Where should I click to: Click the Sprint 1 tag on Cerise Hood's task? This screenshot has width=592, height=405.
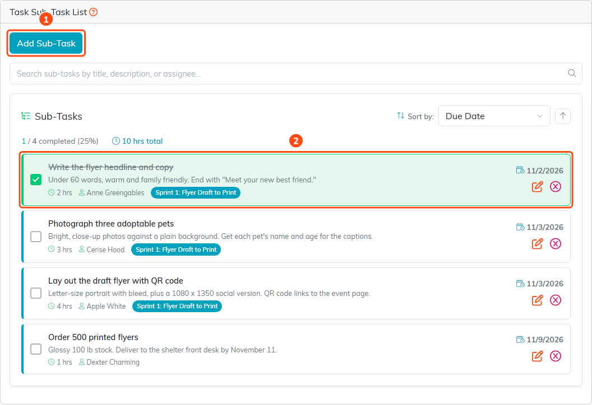click(x=176, y=249)
